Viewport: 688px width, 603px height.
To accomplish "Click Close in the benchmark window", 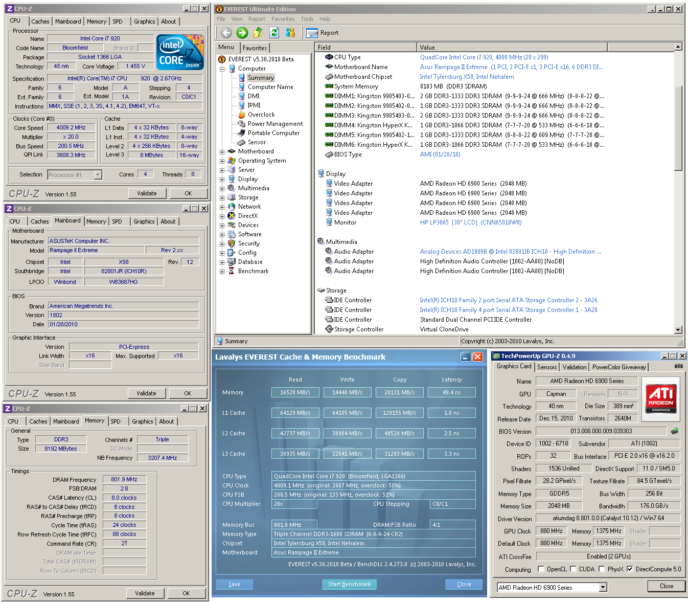I will (x=464, y=584).
